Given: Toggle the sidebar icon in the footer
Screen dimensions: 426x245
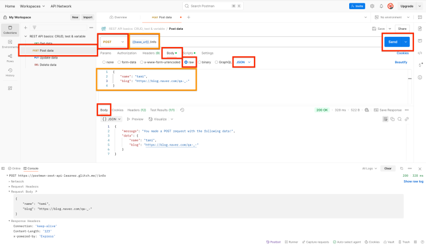Looking at the screenshot, I should [3, 168].
